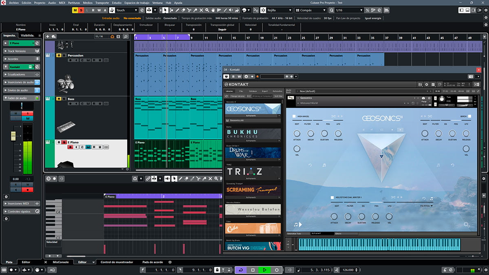Select the Zoom magnifier tool in main toolbar
The height and width of the screenshot is (275, 489).
208,10
